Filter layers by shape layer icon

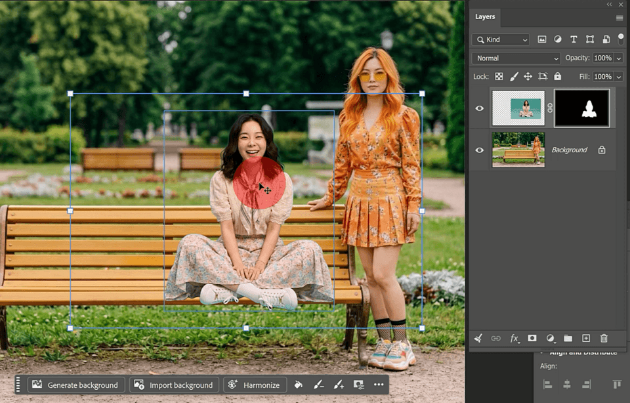point(590,39)
